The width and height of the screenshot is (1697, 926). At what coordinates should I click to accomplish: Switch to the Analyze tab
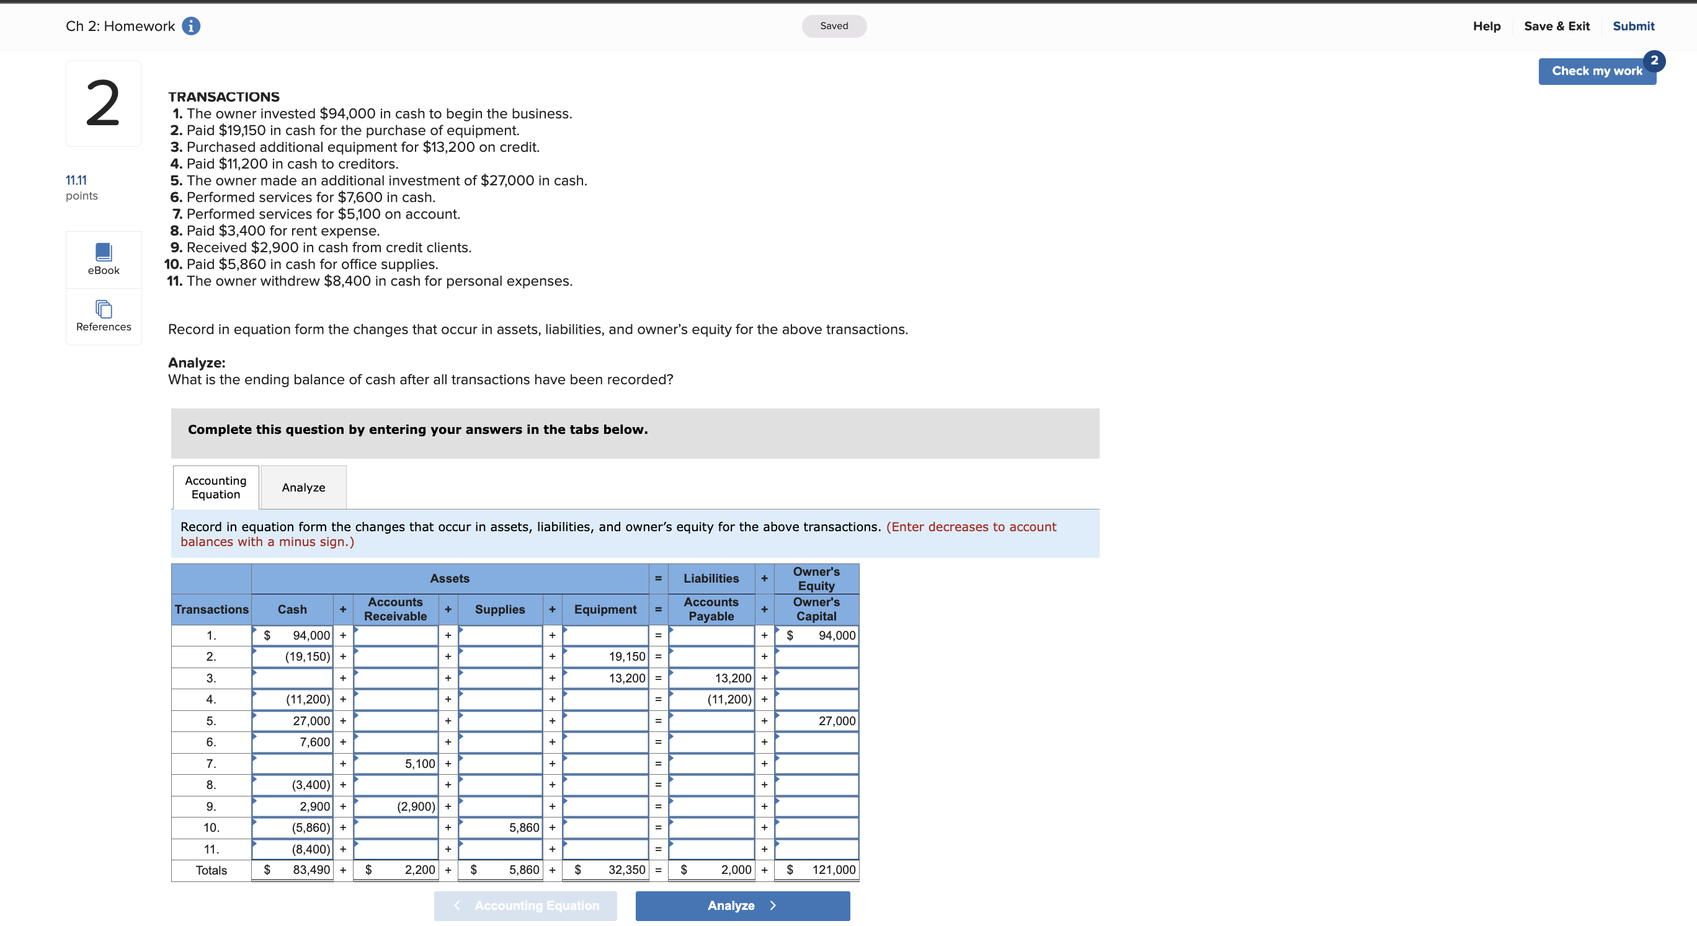pyautogui.click(x=303, y=487)
